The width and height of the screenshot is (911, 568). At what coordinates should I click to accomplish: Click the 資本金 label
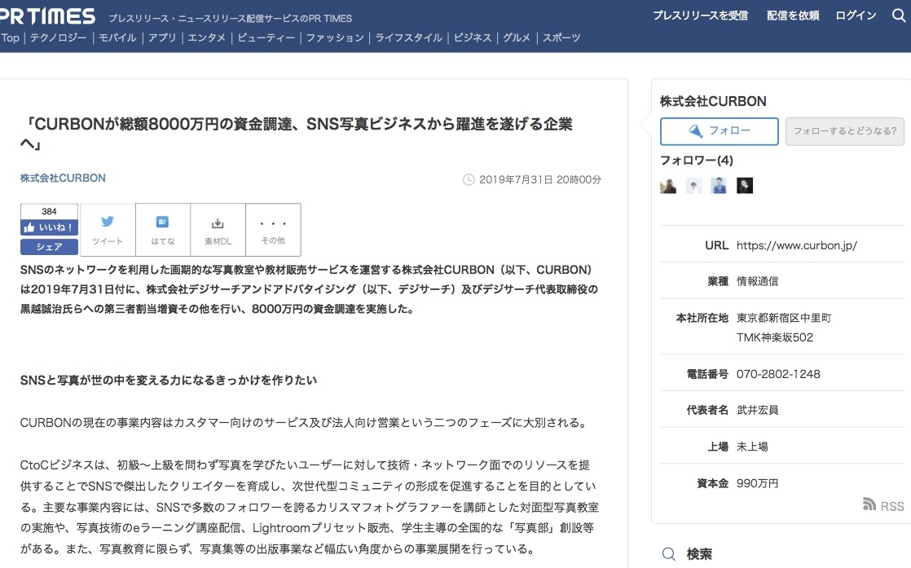712,483
